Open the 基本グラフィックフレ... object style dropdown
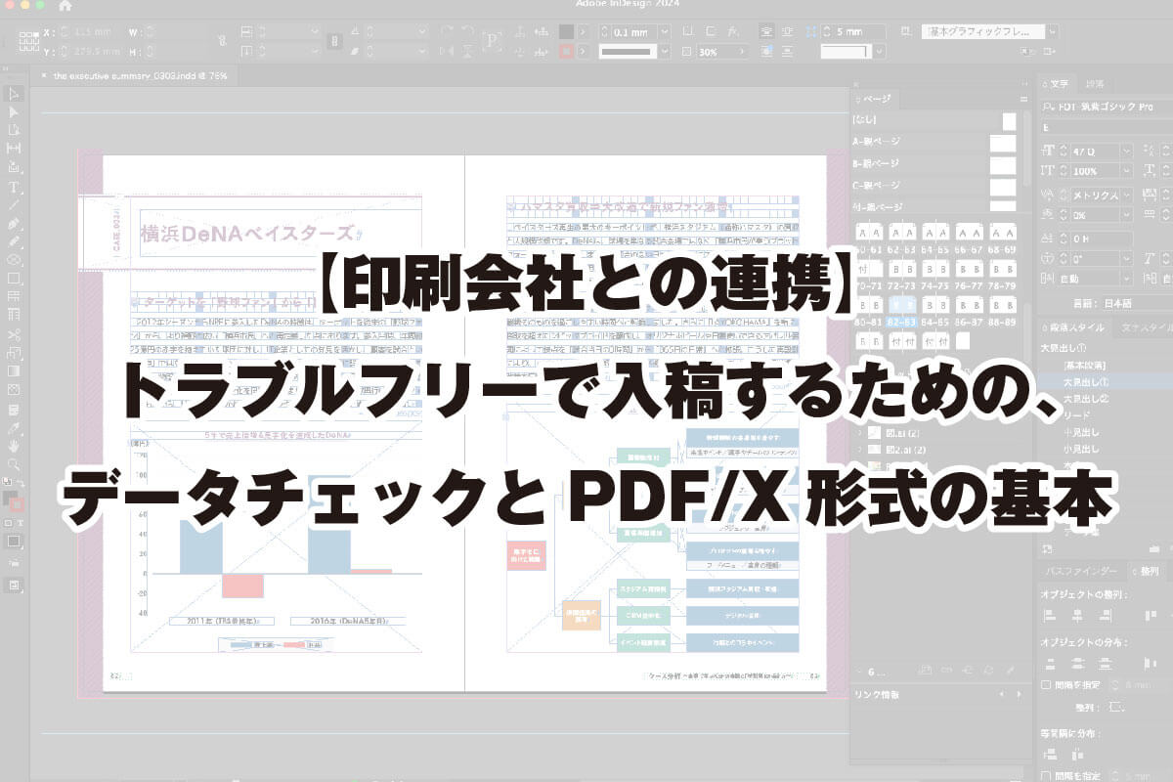 (1053, 31)
